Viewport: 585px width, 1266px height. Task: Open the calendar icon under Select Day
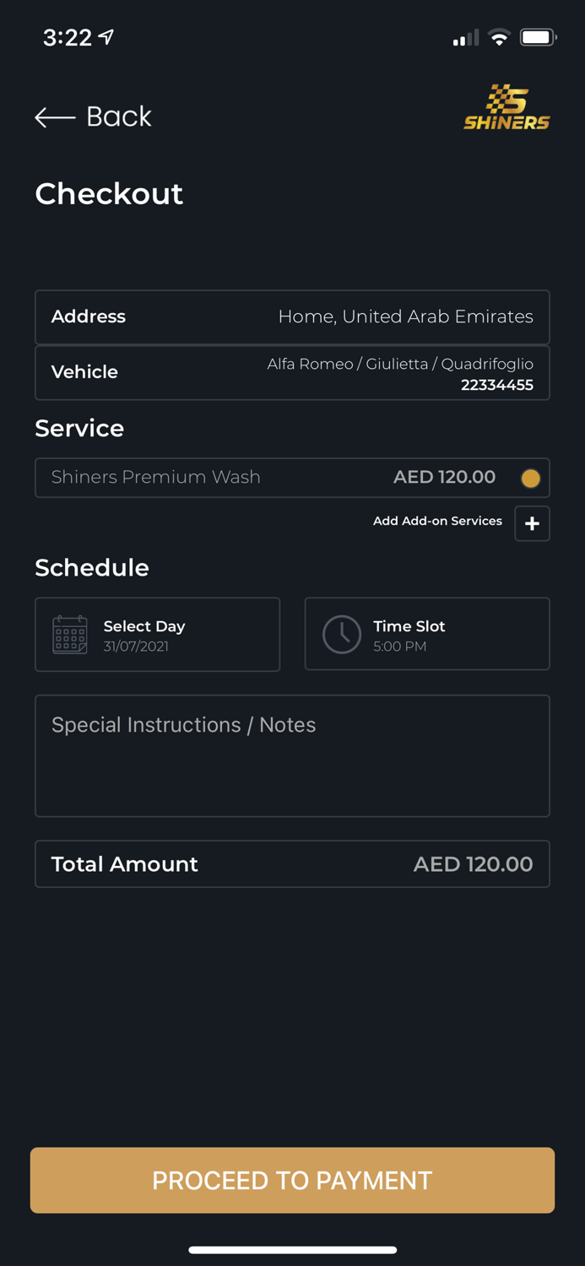[71, 635]
